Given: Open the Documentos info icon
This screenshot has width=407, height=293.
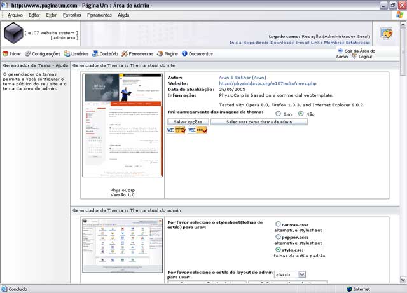Looking at the screenshot, I should pyautogui.click(x=184, y=53).
